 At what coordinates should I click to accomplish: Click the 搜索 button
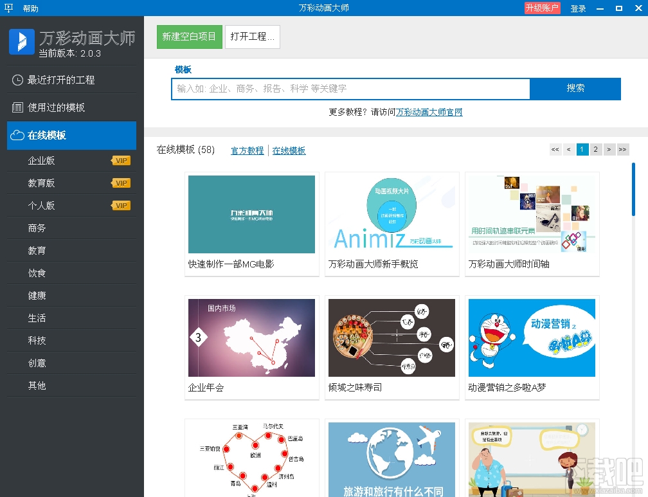(575, 89)
